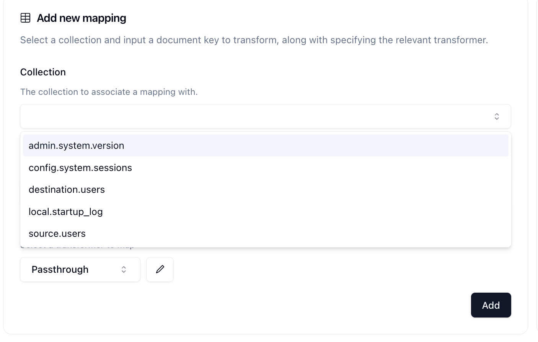Click the helper text under the Collection label

pos(109,92)
